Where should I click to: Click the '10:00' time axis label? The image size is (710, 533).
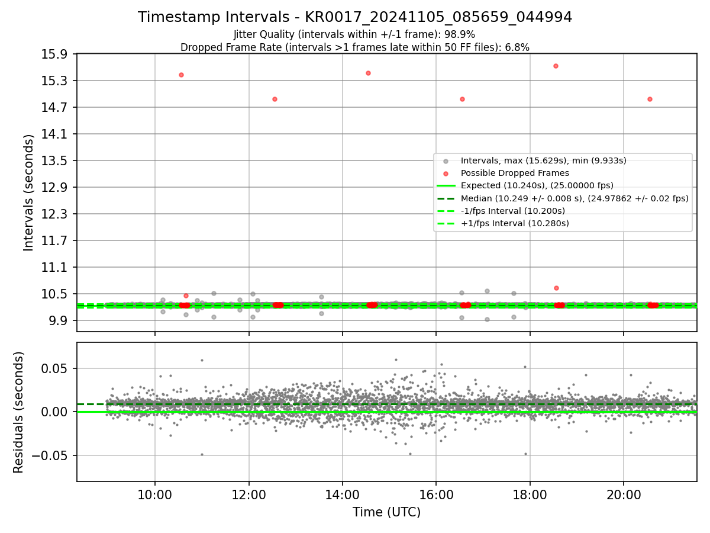pyautogui.click(x=155, y=495)
